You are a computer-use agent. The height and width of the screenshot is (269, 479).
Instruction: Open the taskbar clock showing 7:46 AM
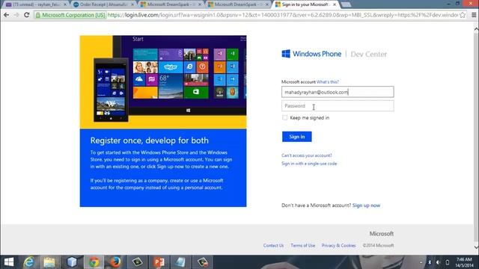tap(464, 262)
